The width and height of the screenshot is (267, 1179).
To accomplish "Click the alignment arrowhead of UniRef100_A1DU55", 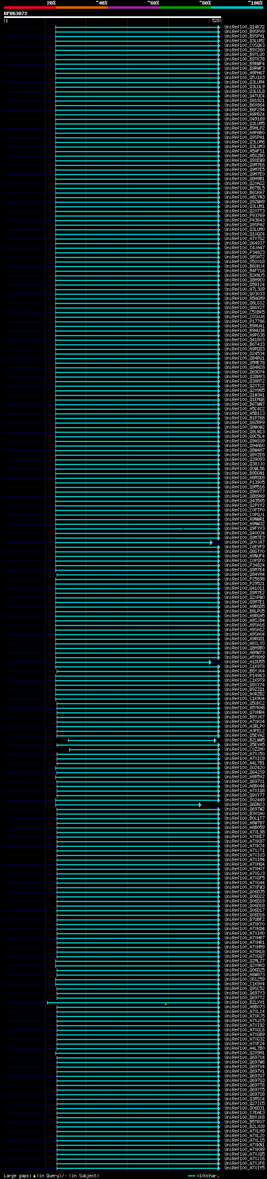I will click(210, 662).
